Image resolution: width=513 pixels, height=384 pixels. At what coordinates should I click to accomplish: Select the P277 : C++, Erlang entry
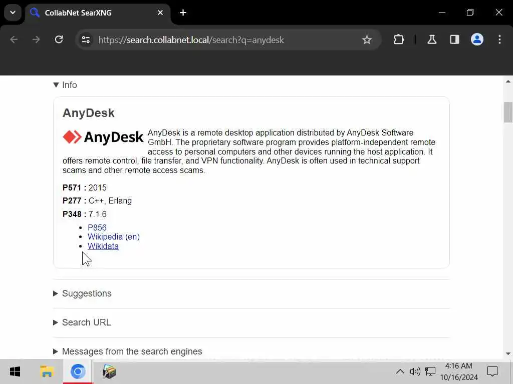click(x=97, y=201)
